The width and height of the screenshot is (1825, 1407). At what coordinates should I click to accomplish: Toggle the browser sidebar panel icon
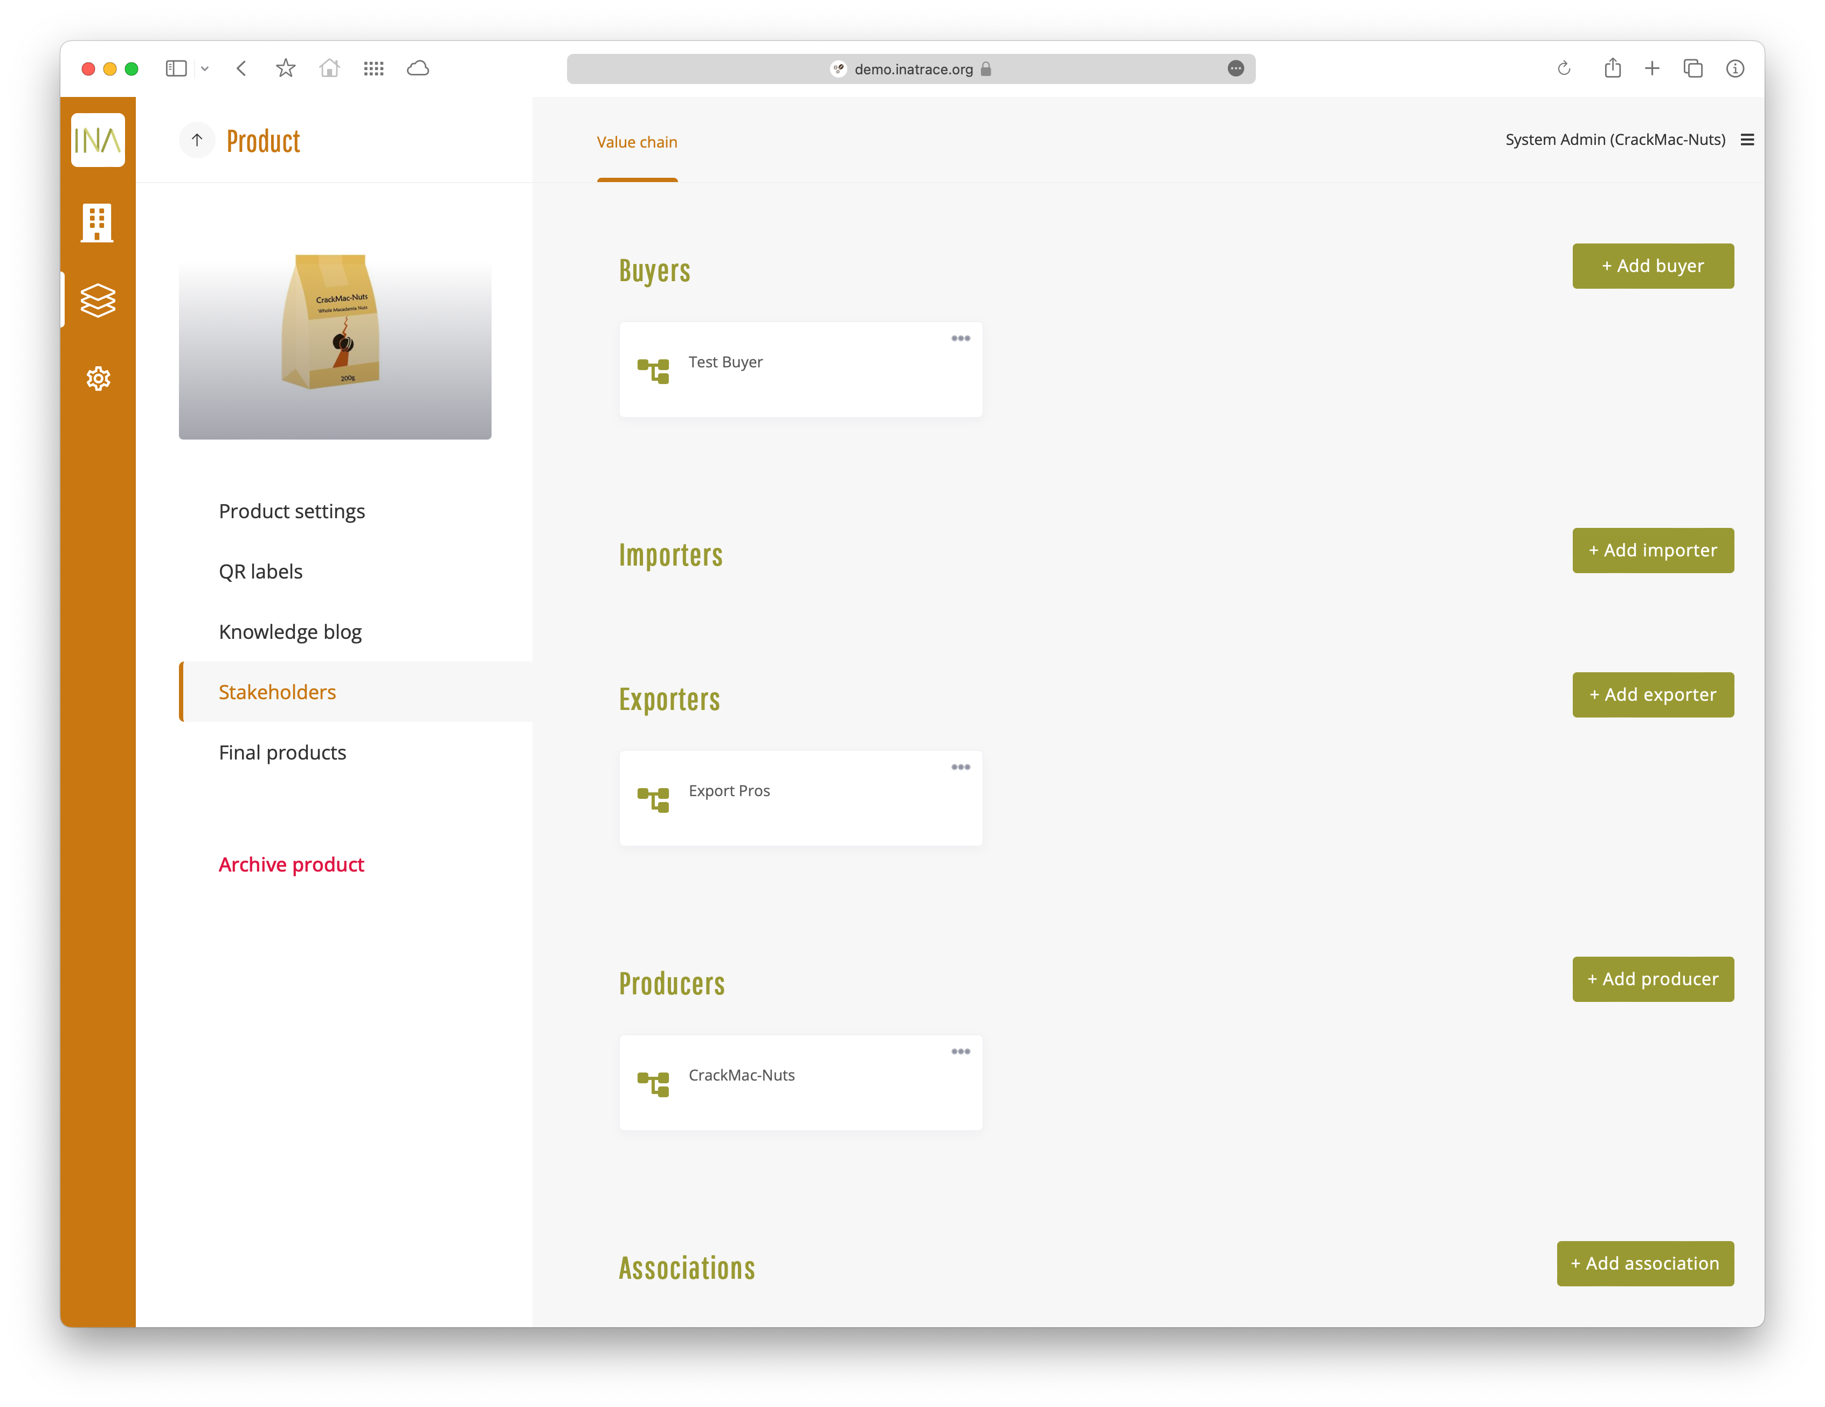click(176, 68)
